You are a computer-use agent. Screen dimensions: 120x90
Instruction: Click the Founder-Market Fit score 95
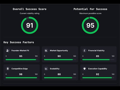[21, 56]
